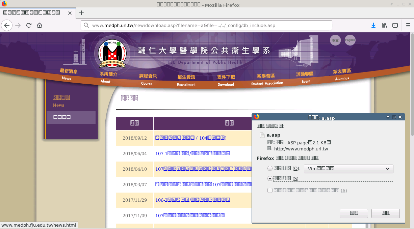Screen dimensions: 414x229
Task: Expand the Vim application dropdown
Action: [x=348, y=169]
